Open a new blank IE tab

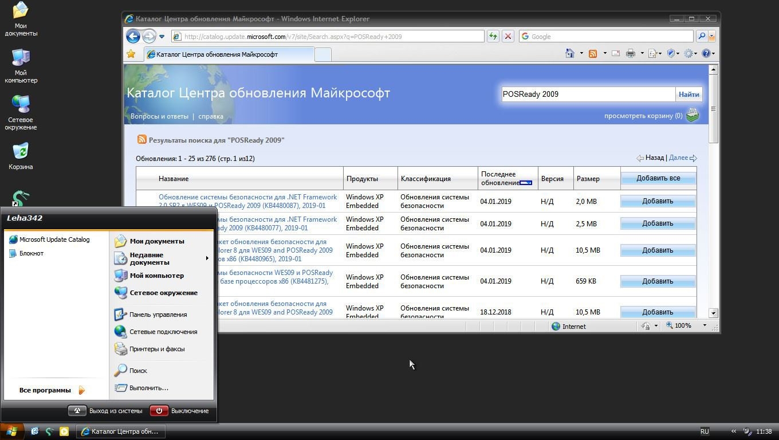(x=323, y=54)
